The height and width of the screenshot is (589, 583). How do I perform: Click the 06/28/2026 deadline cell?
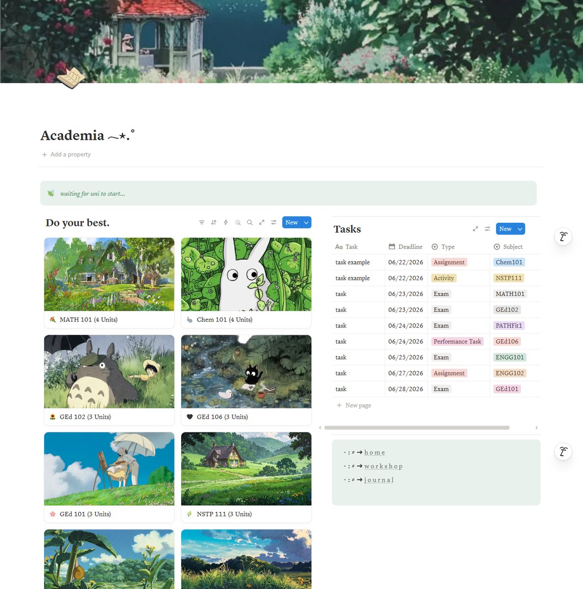tap(406, 389)
